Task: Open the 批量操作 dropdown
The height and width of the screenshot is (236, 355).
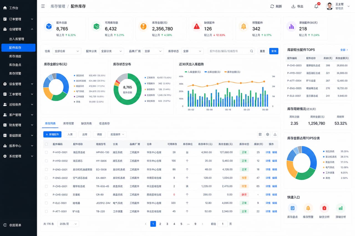Action: click(117, 134)
